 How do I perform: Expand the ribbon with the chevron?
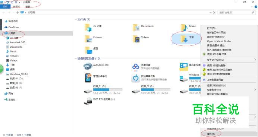[x=252, y=7]
